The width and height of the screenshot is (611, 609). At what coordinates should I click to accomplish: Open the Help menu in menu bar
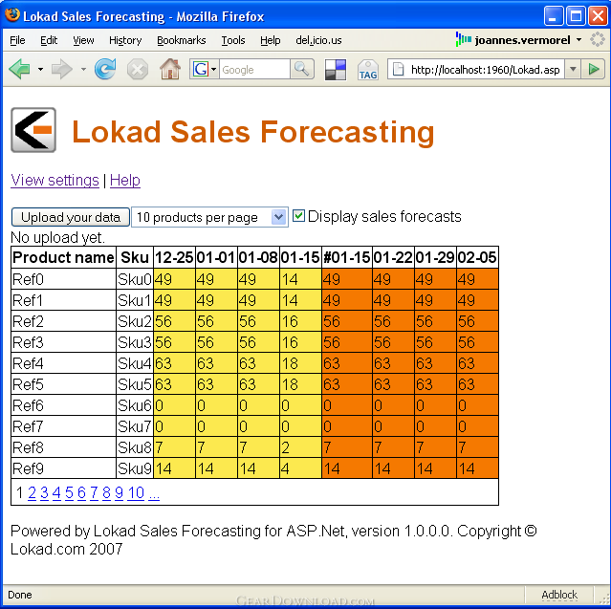[x=270, y=40]
